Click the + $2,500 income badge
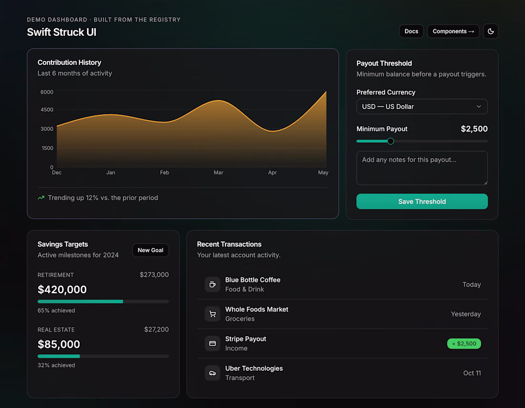The width and height of the screenshot is (525, 408). pyautogui.click(x=464, y=344)
